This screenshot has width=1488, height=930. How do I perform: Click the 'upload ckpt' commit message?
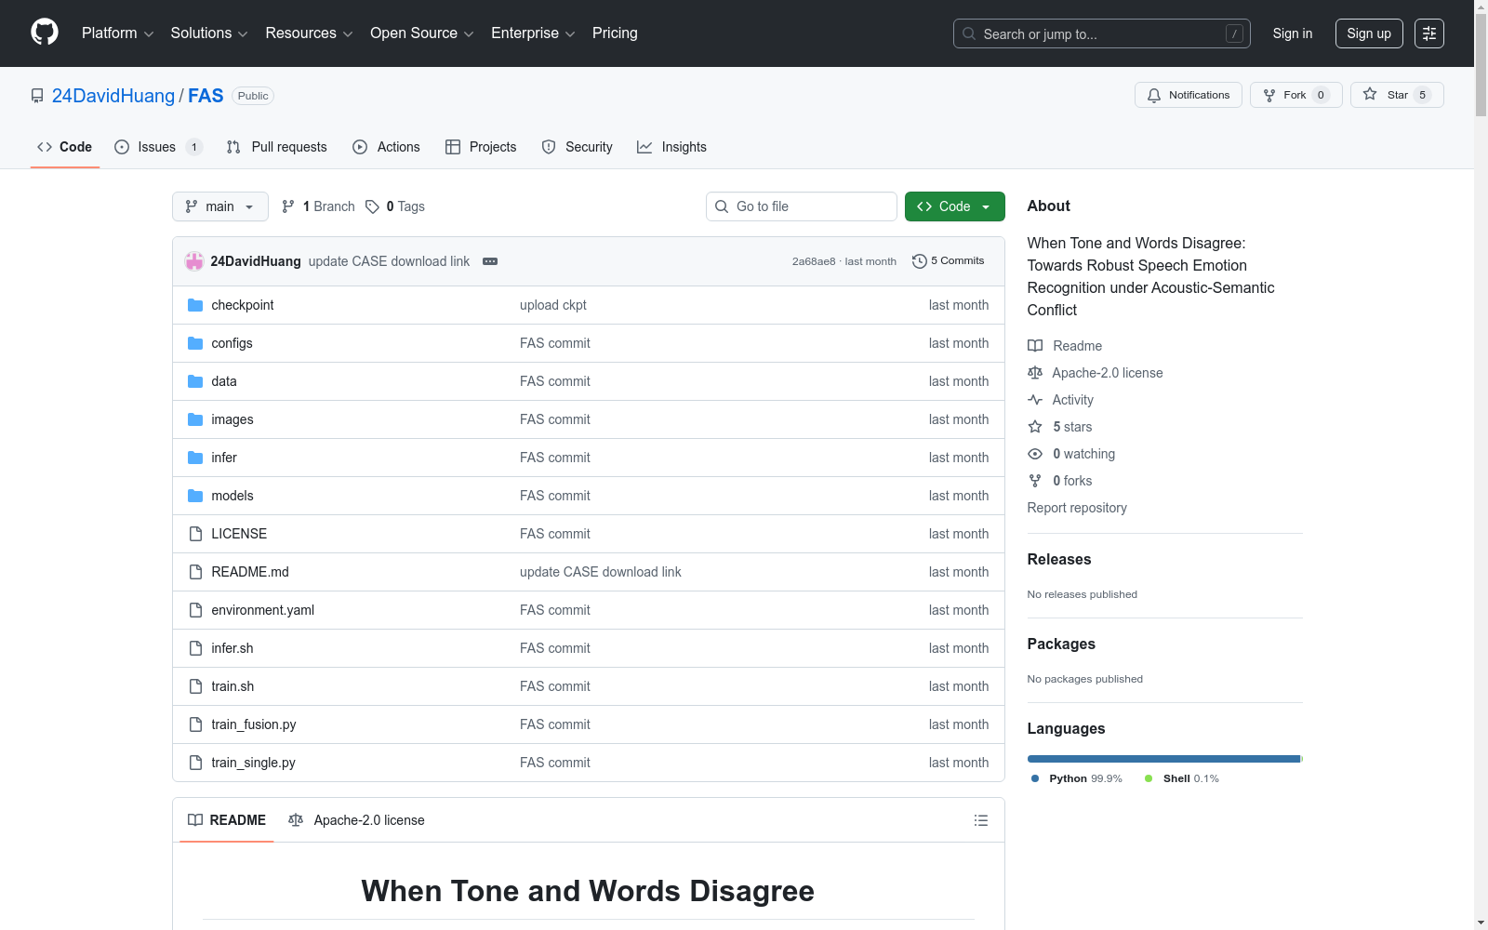553,305
